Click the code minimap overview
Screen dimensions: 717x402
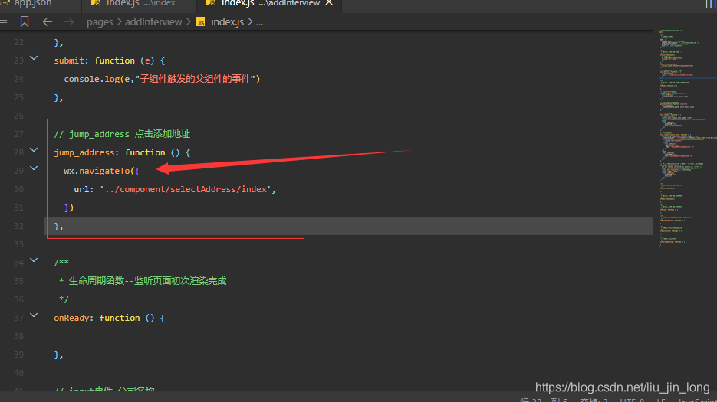tap(685, 139)
